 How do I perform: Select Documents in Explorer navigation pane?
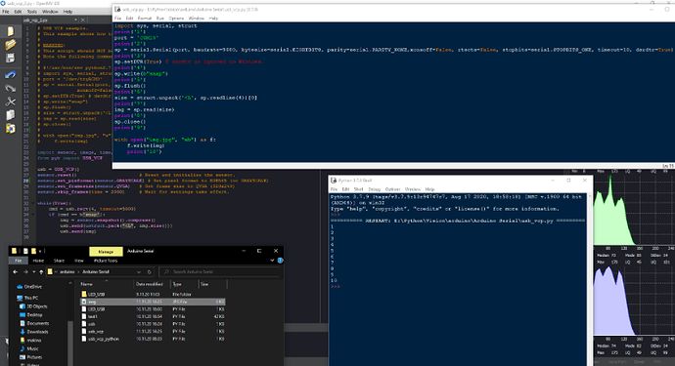tap(34, 323)
